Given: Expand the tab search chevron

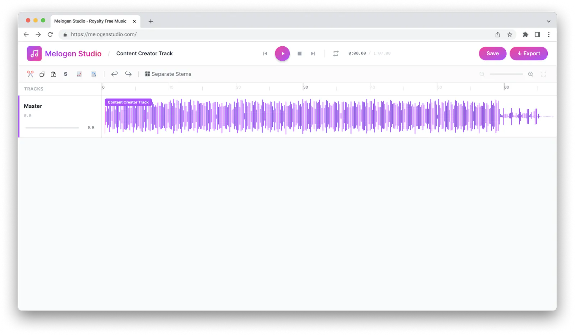Looking at the screenshot, I should click(548, 21).
